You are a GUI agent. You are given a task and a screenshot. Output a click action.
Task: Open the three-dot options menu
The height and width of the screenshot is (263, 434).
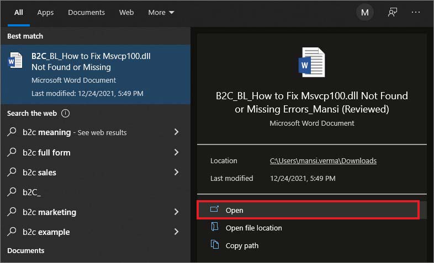(416, 12)
